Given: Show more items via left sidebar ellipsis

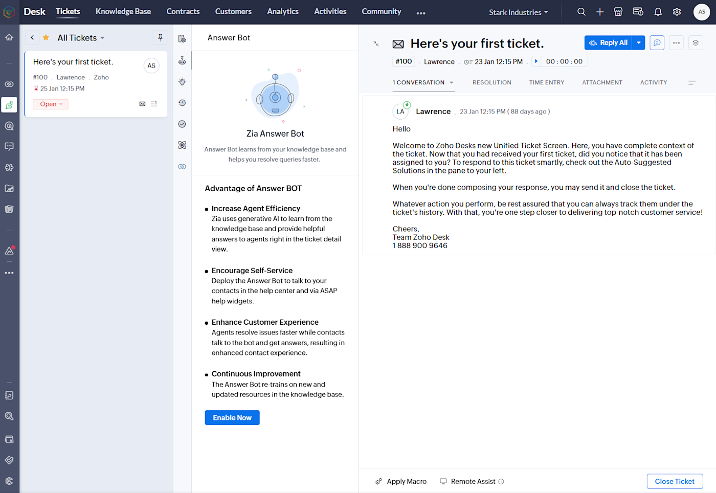Looking at the screenshot, I should (9, 273).
